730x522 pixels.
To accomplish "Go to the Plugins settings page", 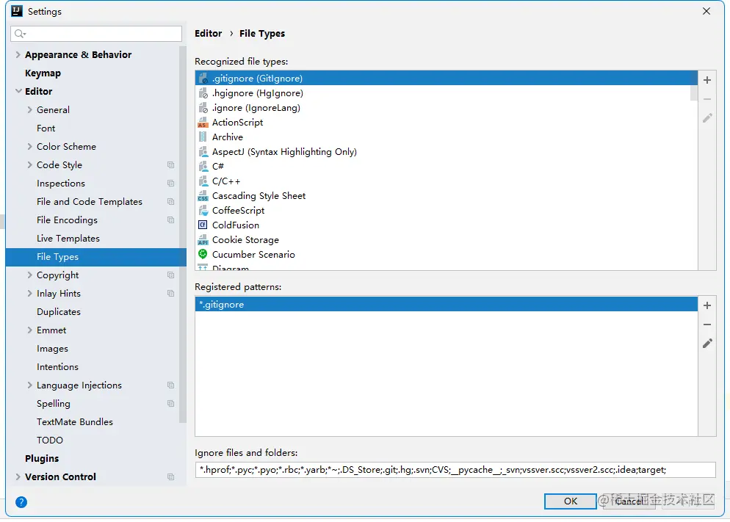I will [x=42, y=459].
